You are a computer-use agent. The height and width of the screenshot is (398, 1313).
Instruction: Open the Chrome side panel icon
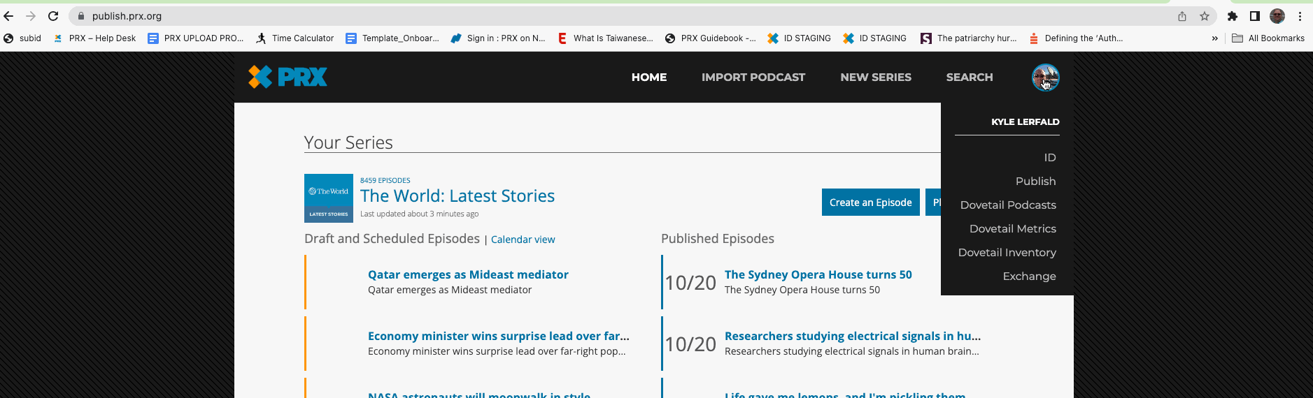[1255, 16]
